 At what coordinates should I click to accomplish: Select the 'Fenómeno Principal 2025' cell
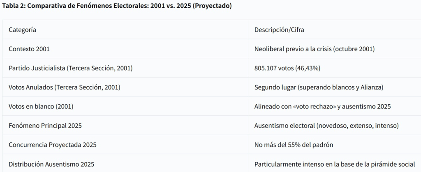click(x=125, y=125)
